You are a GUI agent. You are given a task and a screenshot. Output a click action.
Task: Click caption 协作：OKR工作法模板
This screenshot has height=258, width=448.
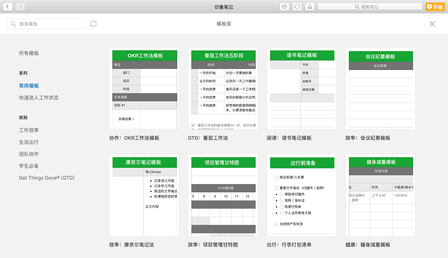click(134, 138)
